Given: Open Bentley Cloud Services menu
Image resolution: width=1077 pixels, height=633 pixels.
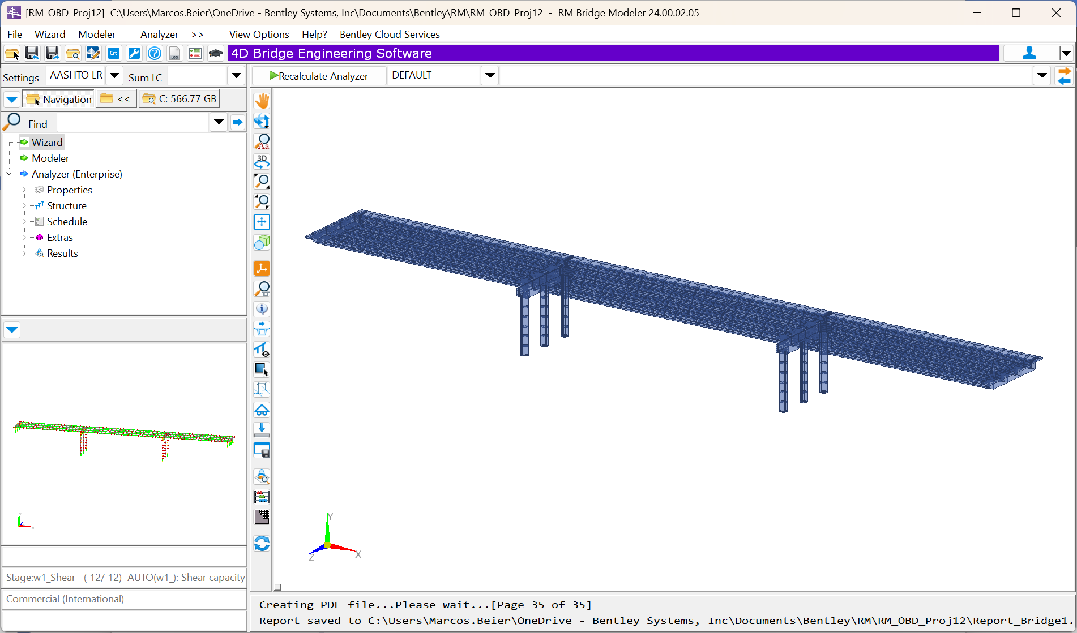Looking at the screenshot, I should click(x=390, y=35).
